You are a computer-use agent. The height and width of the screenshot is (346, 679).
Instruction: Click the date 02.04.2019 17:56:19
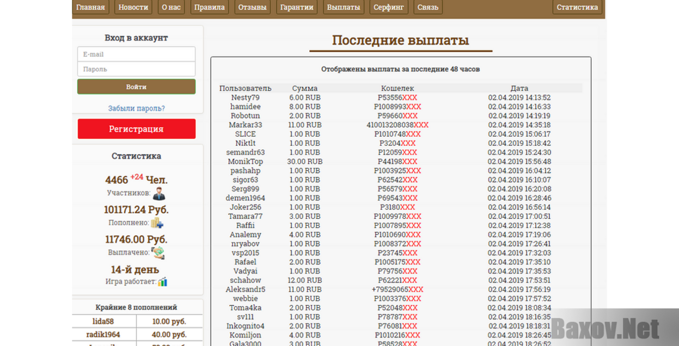519,289
